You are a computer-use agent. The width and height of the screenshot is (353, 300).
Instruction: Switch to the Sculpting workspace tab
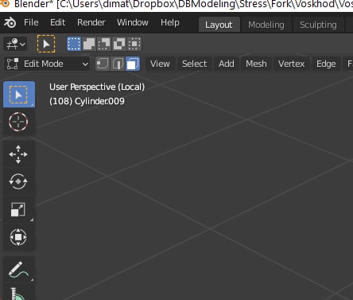point(318,25)
